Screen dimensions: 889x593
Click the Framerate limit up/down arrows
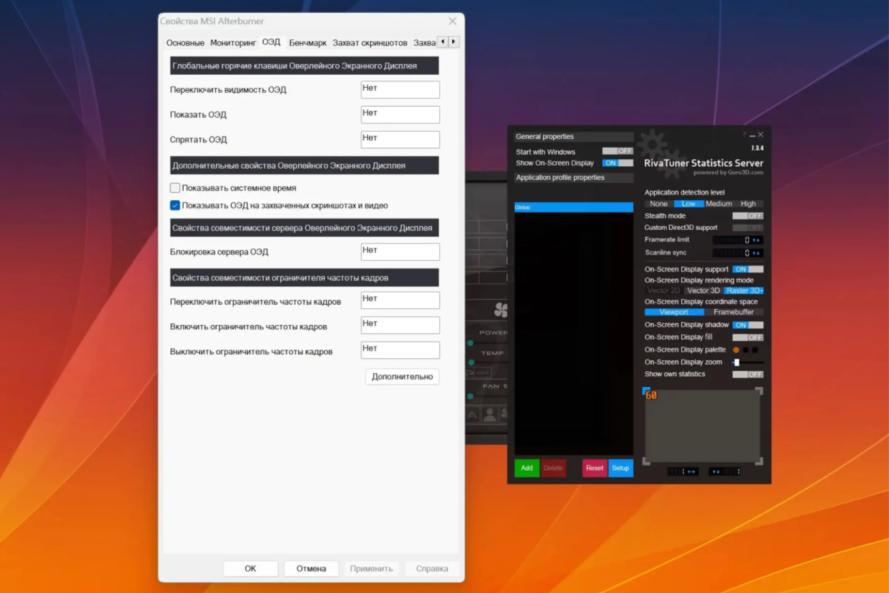coord(756,240)
